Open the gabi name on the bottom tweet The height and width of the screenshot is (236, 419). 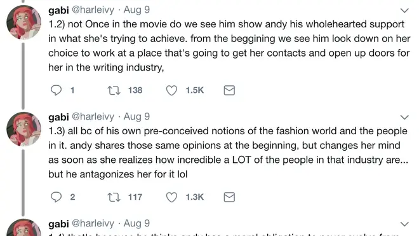58,224
